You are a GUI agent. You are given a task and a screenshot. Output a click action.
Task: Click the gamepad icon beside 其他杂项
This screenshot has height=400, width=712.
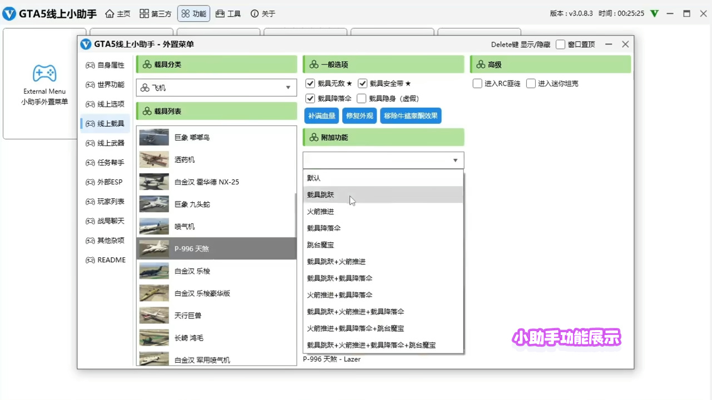tap(90, 240)
